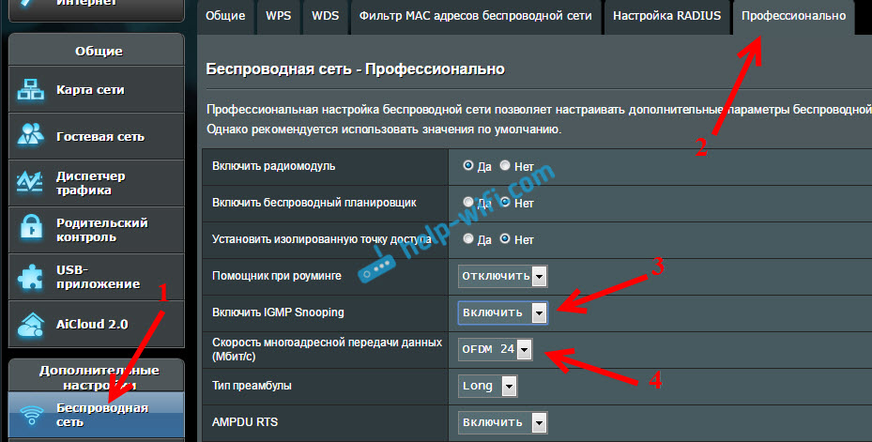872x442 pixels.
Task: Expand the Тип преамбулы Long dropdown
Action: [488, 386]
